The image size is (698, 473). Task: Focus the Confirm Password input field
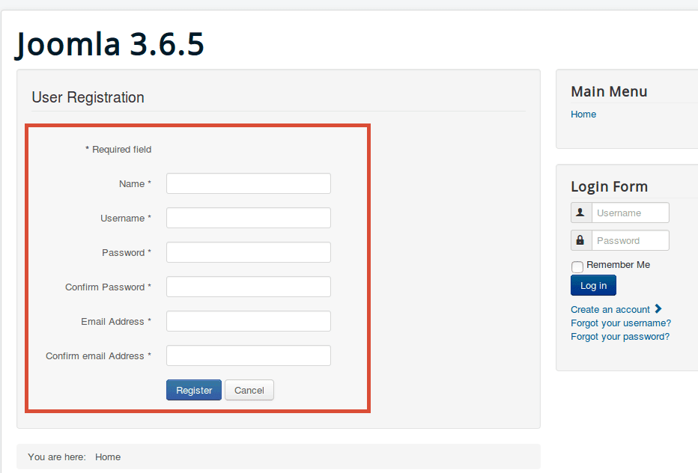tap(249, 287)
